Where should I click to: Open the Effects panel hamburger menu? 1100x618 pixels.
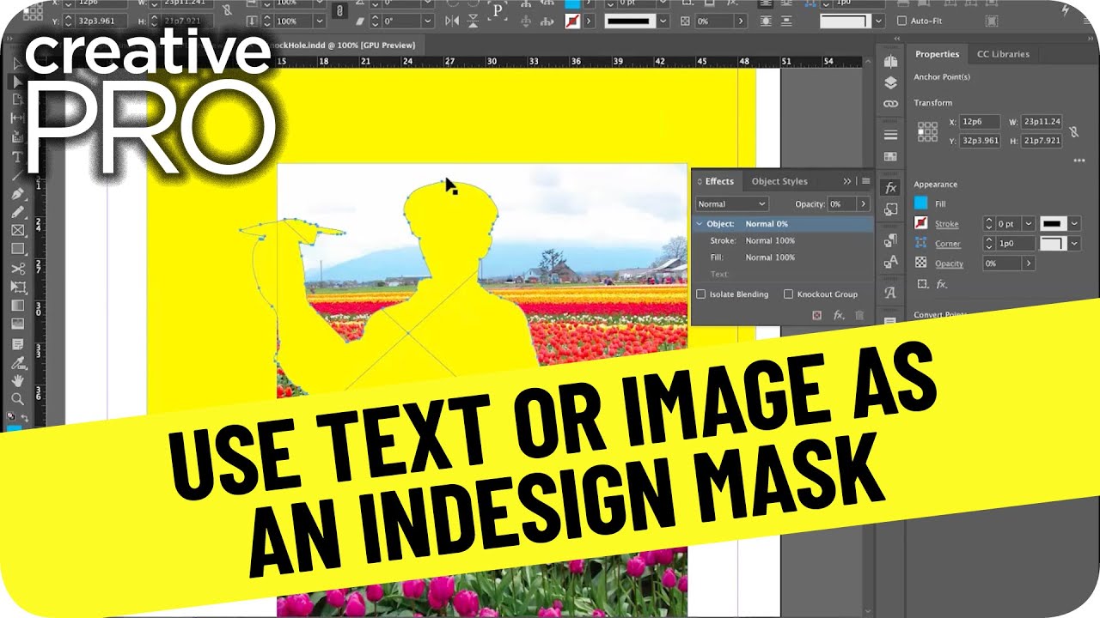pos(865,181)
